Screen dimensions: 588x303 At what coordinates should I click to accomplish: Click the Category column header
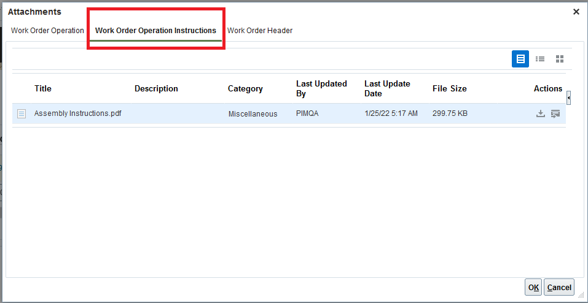[x=245, y=89]
